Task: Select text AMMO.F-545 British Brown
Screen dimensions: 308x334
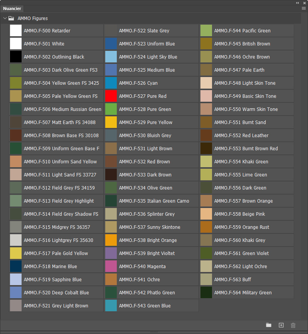Action: pos(242,44)
